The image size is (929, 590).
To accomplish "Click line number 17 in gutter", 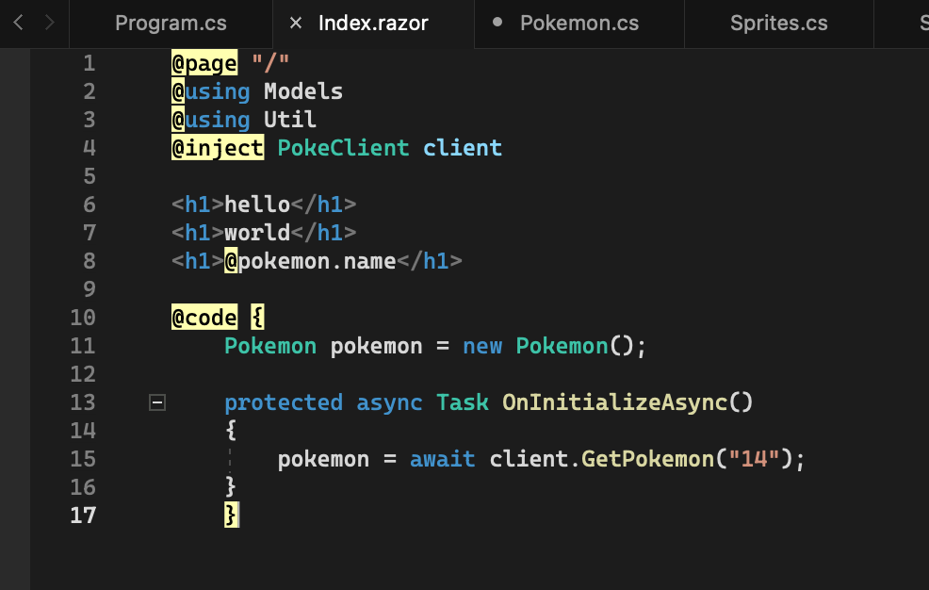I will pyautogui.click(x=83, y=516).
